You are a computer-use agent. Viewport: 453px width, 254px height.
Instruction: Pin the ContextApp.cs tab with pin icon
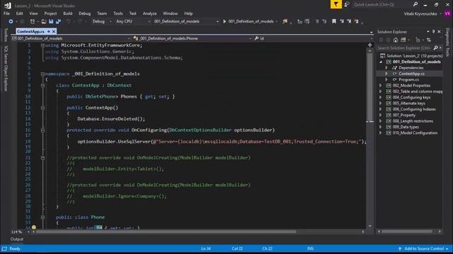49,31
